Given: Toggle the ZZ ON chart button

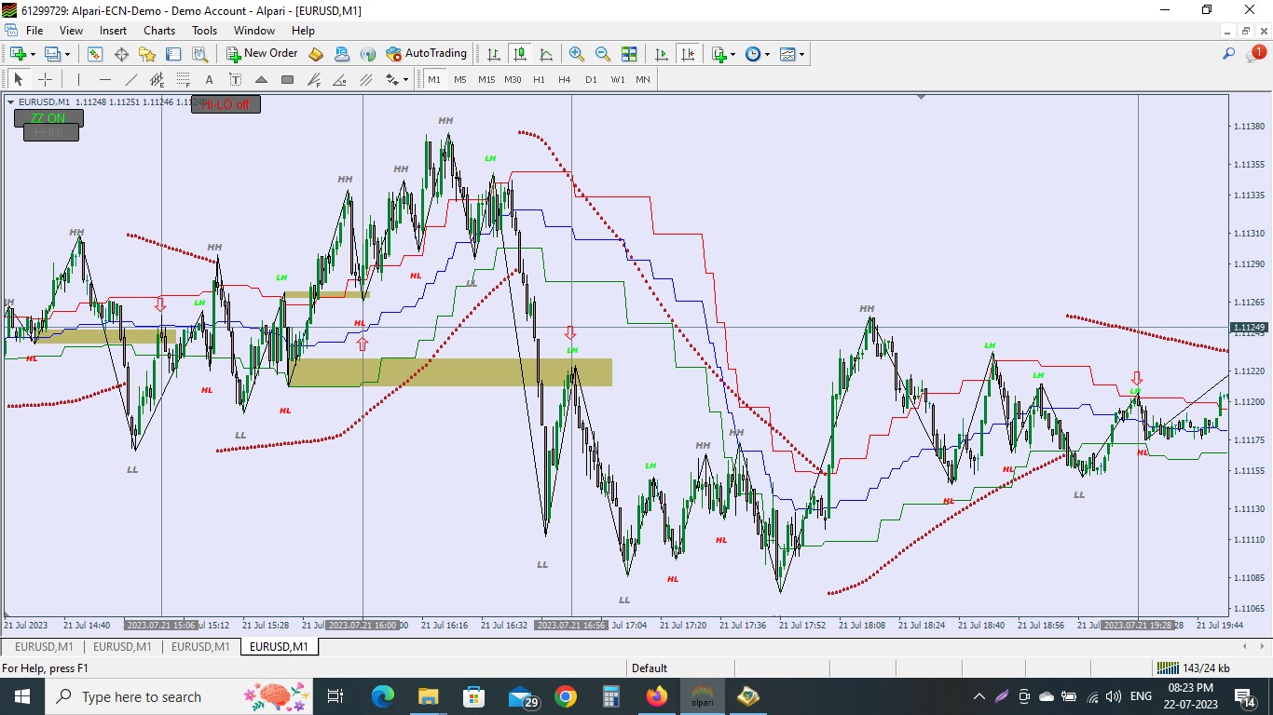Looking at the screenshot, I should [x=48, y=118].
